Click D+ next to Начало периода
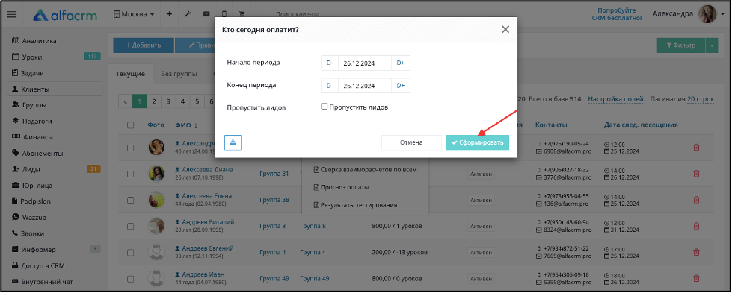 [401, 63]
